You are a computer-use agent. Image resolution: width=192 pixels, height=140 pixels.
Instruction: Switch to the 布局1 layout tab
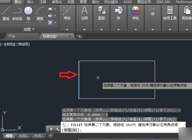[x=23, y=136]
